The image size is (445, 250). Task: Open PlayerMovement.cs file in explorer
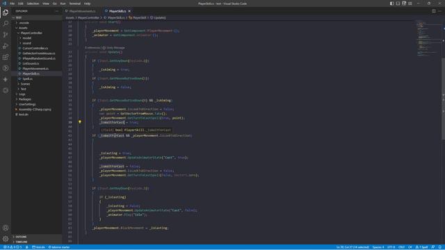35,69
